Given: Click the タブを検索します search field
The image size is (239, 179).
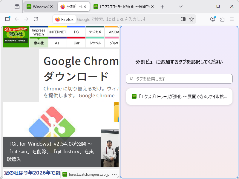Looking at the screenshot, I should (179, 79).
